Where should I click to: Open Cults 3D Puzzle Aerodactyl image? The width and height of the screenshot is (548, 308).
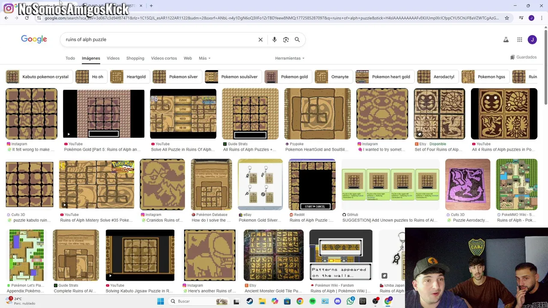468,184
